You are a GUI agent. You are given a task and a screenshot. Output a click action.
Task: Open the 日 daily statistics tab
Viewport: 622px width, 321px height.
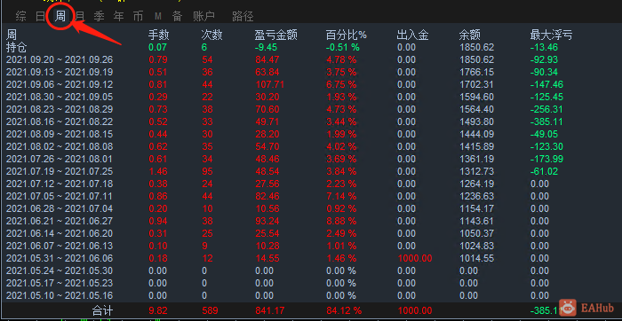[40, 16]
